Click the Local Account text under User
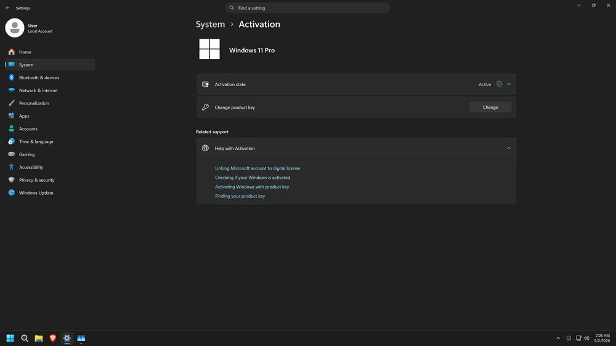 click(x=40, y=31)
